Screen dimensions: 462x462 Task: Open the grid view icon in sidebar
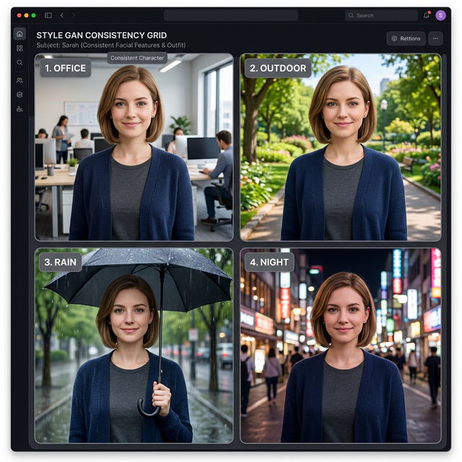(19, 48)
